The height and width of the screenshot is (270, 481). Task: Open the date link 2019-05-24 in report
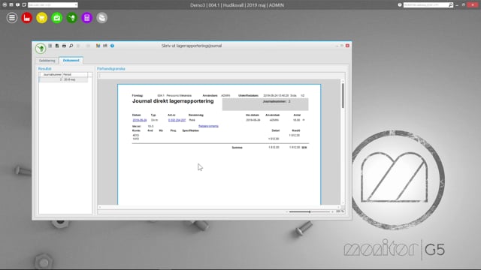(x=140, y=120)
